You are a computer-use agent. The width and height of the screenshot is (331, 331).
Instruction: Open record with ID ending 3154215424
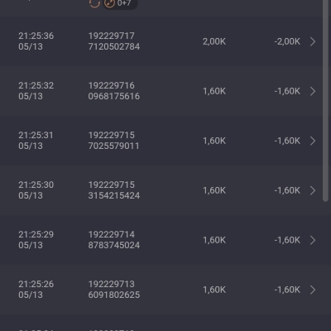114,190
